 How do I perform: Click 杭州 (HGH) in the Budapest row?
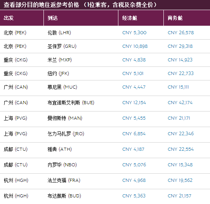click(16, 196)
